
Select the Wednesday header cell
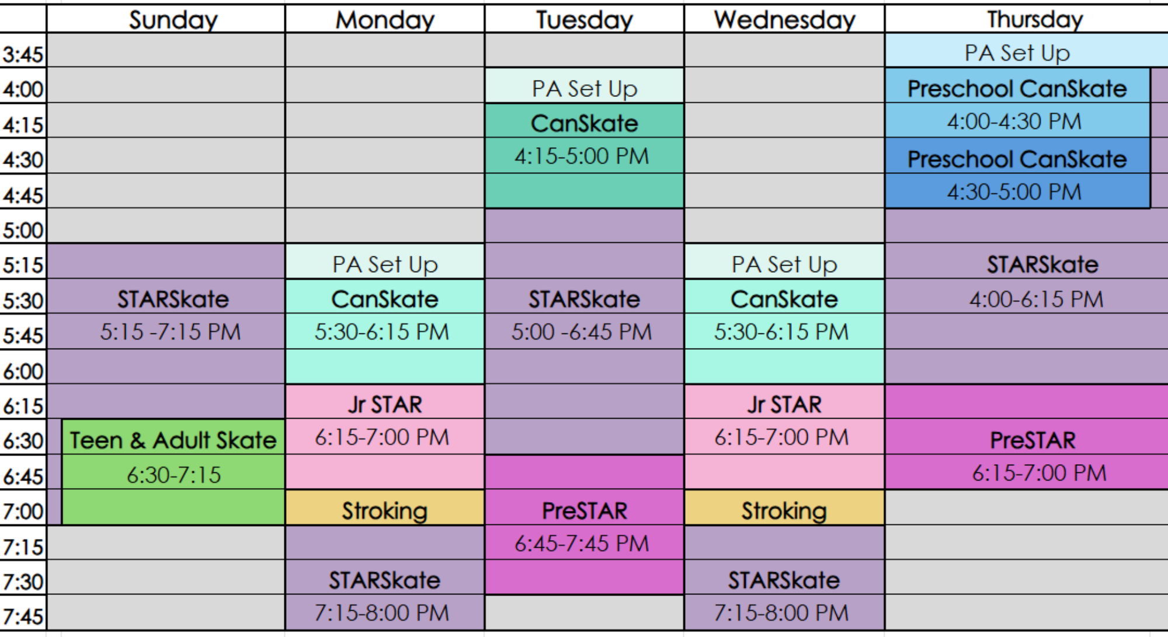784,19
